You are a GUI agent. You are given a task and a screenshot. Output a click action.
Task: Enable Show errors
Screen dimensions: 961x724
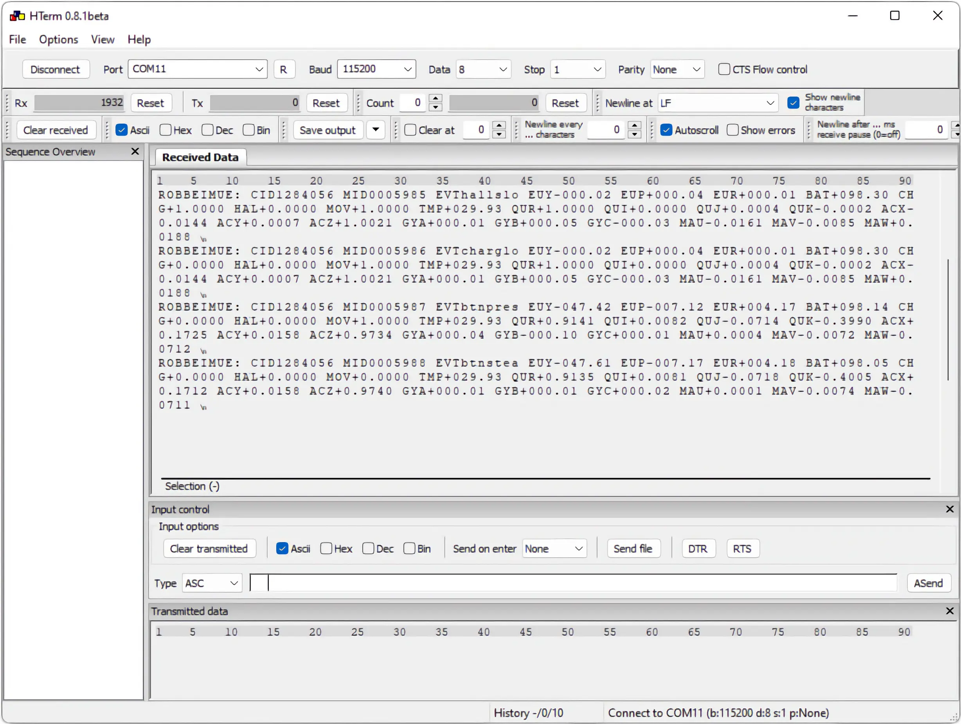pos(732,130)
